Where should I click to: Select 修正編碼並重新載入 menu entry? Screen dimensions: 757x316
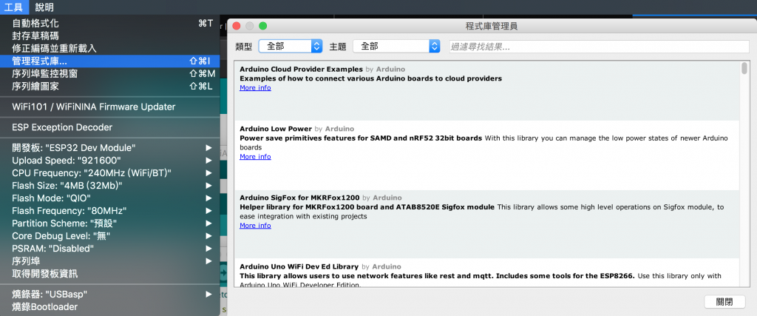point(110,48)
